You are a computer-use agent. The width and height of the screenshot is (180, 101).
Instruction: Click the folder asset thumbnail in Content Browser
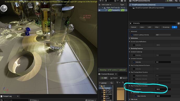[121, 94]
